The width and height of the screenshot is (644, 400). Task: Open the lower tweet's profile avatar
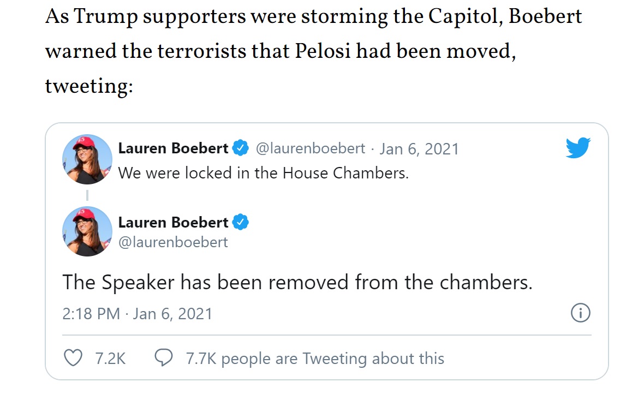coord(87,231)
